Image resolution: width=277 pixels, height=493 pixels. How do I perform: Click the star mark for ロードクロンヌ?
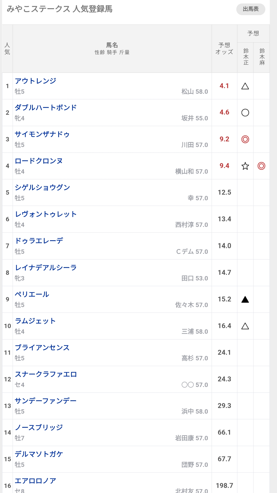click(245, 166)
